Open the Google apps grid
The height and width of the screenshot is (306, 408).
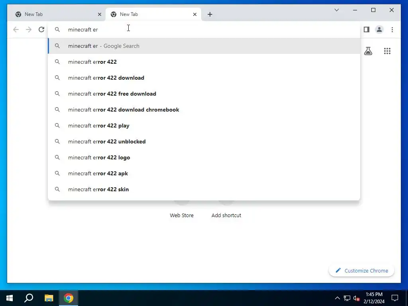coord(387,51)
